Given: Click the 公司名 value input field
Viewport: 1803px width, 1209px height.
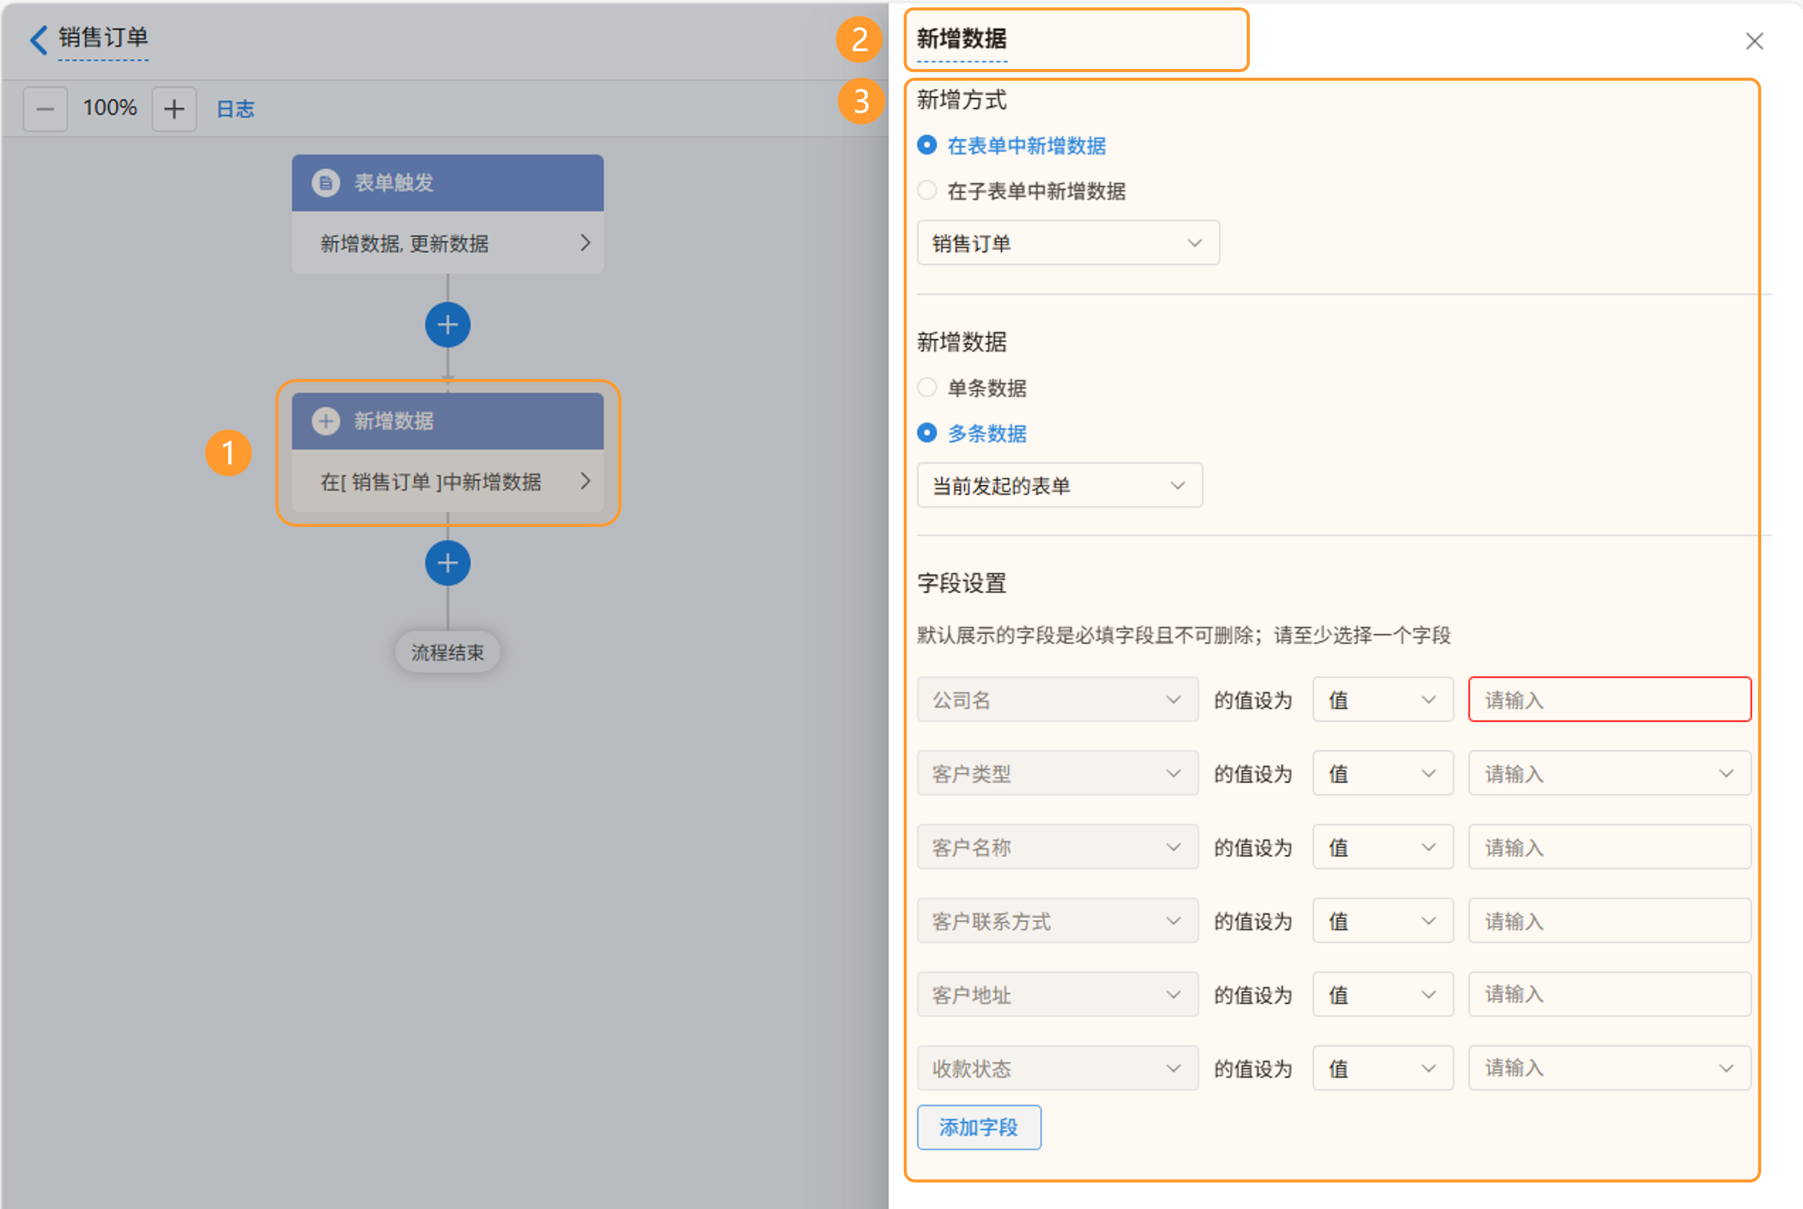Looking at the screenshot, I should pyautogui.click(x=1609, y=699).
